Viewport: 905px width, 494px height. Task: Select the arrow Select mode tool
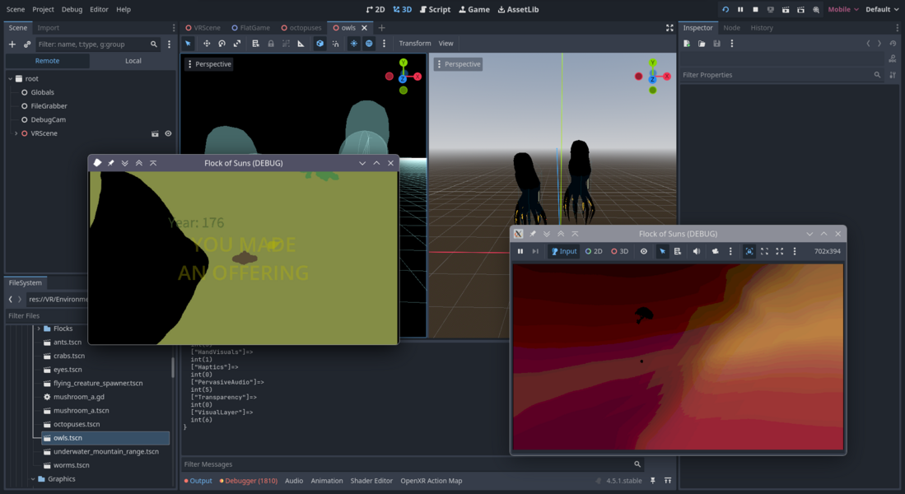[x=188, y=43]
